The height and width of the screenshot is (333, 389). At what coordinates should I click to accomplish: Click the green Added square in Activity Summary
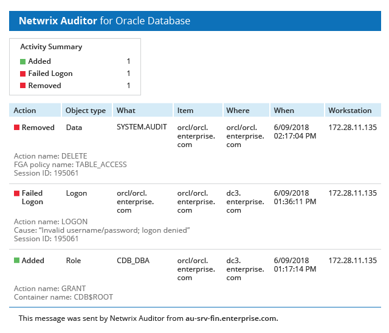[23, 61]
